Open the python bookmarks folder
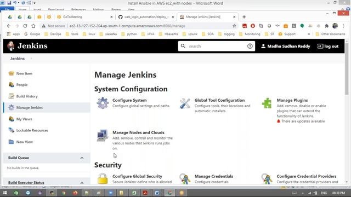 pos(129,34)
